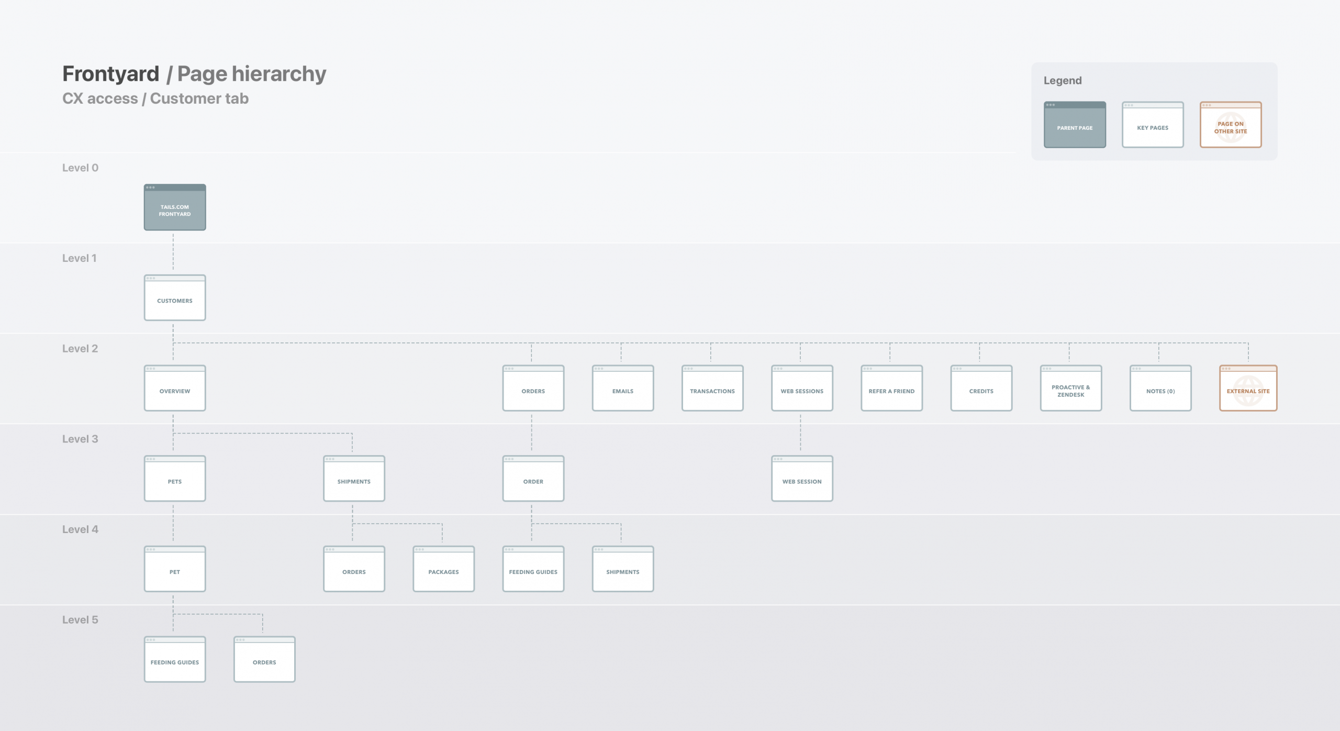Select the singular Order page node
Screen dimensions: 1340x731
point(533,479)
